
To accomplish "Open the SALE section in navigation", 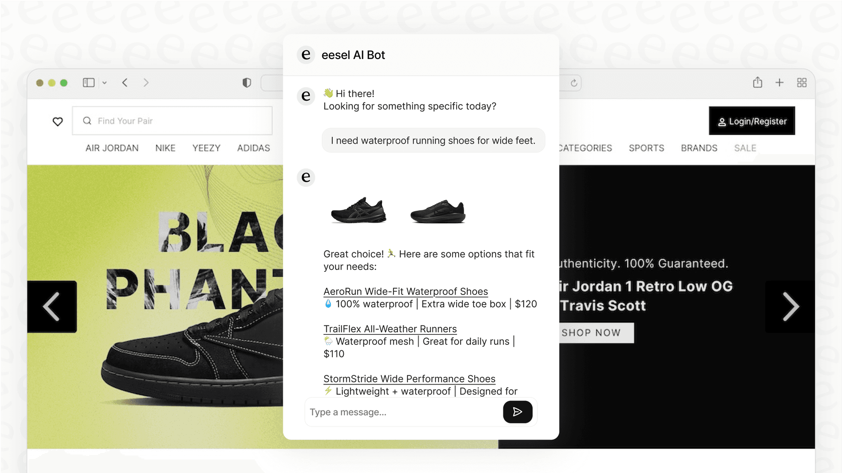I will (x=745, y=148).
